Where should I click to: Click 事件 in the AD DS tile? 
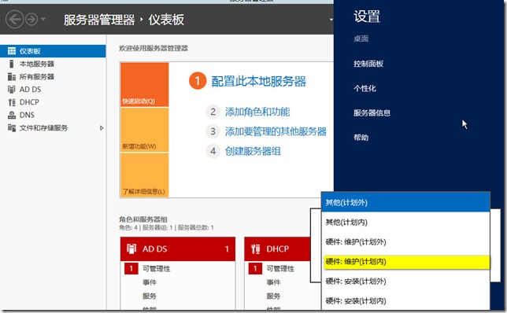[150, 282]
